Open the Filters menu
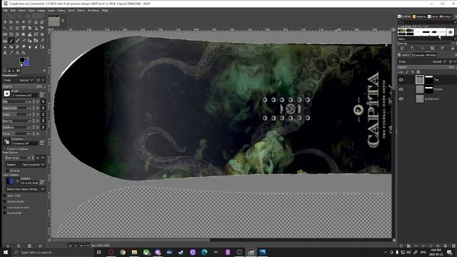The height and width of the screenshot is (257, 457). point(81,11)
